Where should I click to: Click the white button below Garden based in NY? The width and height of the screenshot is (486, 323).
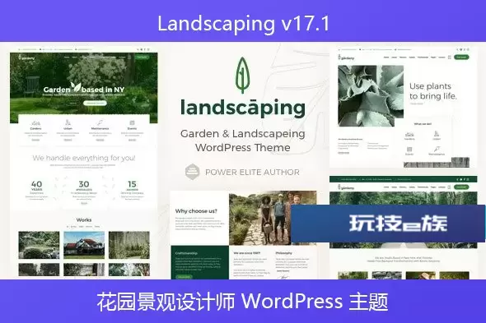[95, 103]
